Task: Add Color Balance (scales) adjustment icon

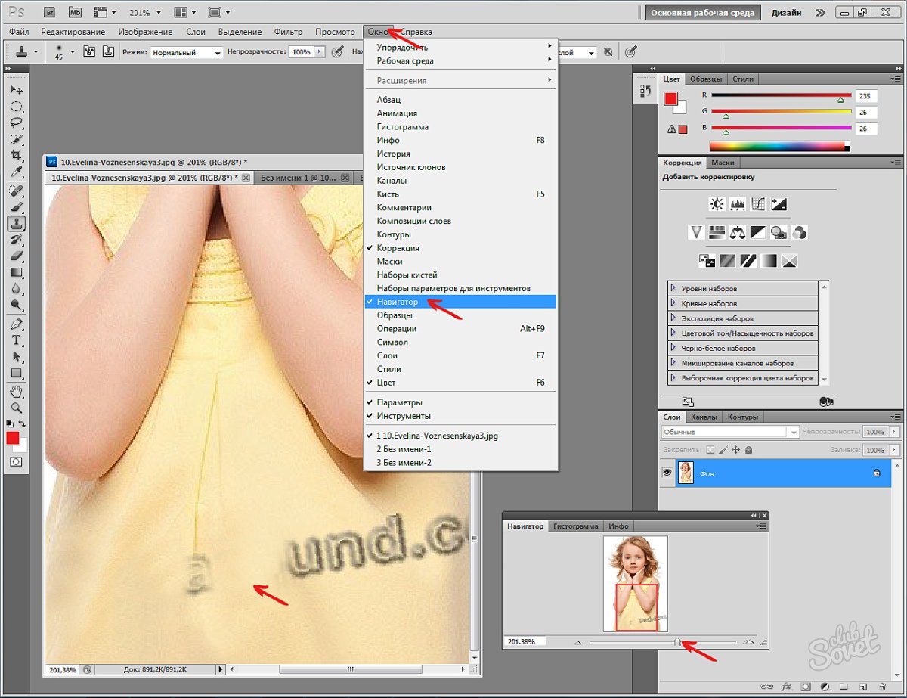Action: click(x=738, y=232)
